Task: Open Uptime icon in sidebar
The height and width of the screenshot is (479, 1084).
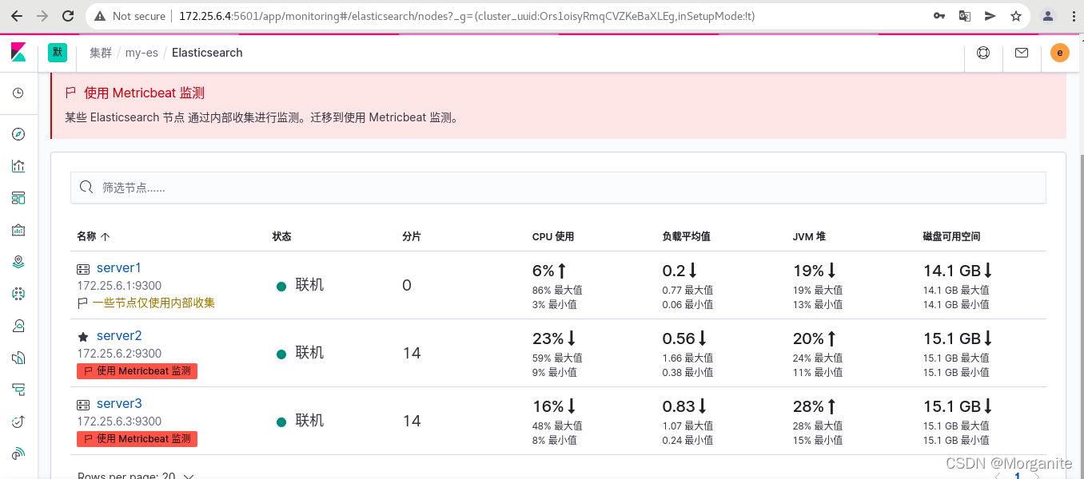Action: 18,422
